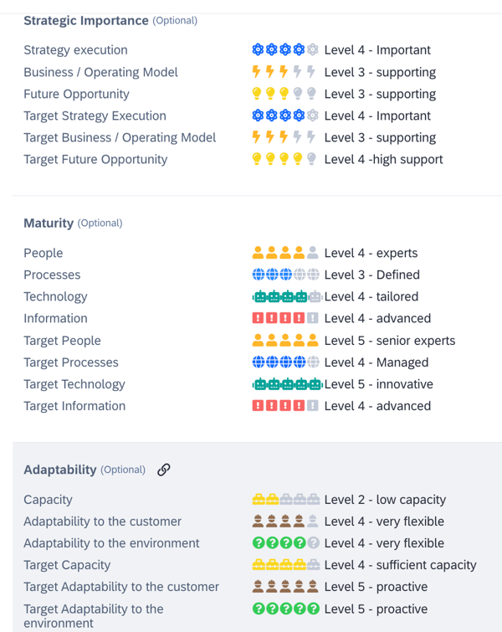The width and height of the screenshot is (502, 632).
Task: Click the gray gear in Target Strategy Execution rating
Action: click(313, 116)
